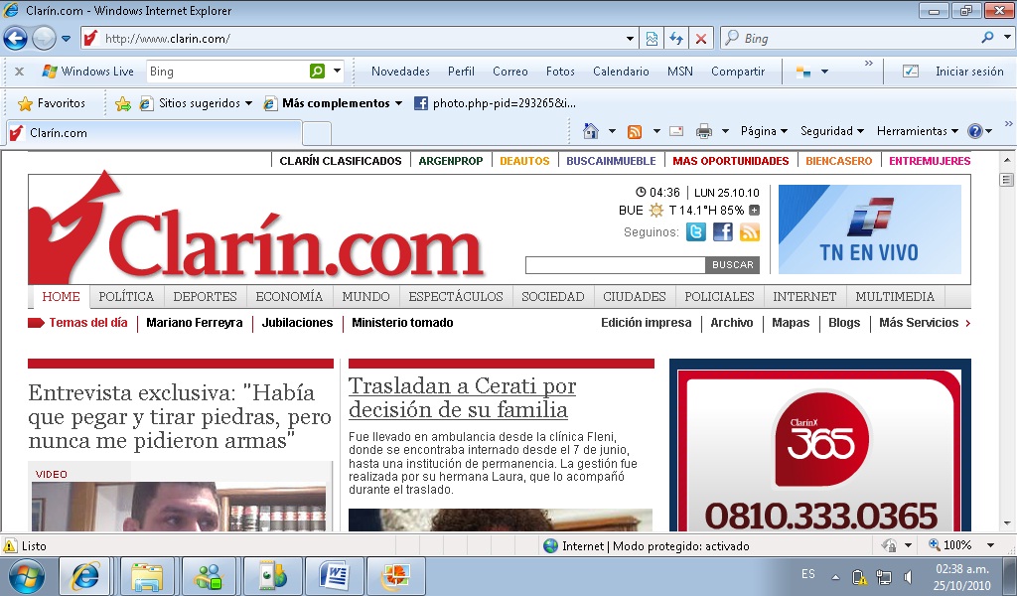Click the BUSCAR button
The height and width of the screenshot is (596, 1017).
pyautogui.click(x=732, y=264)
